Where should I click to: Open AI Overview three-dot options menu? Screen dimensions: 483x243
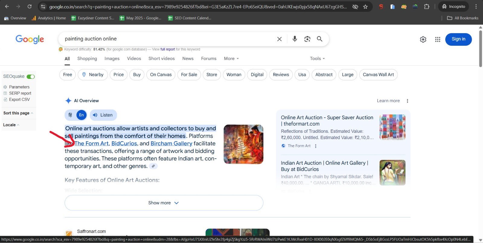click(407, 101)
